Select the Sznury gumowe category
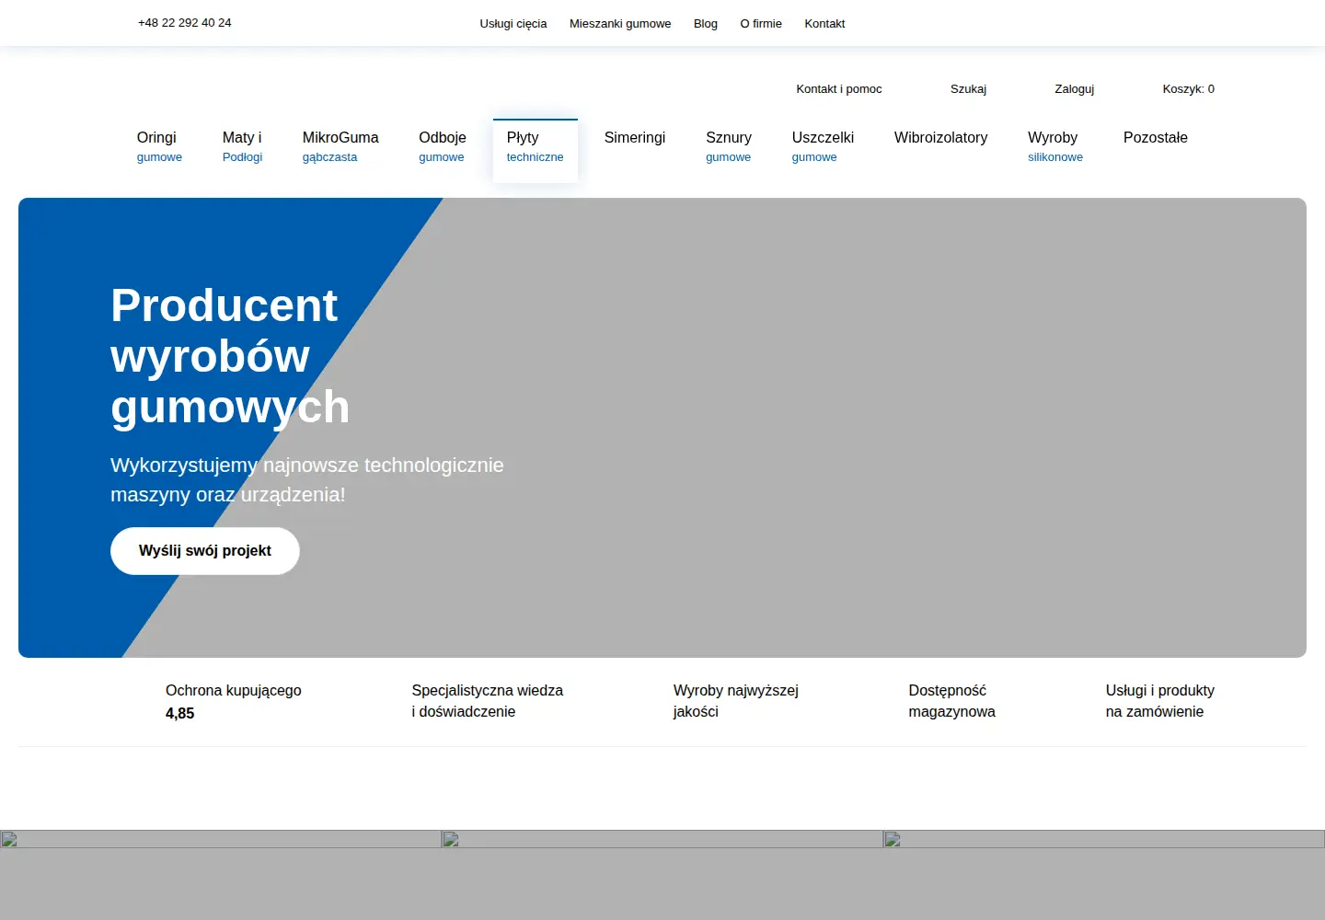The image size is (1325, 920). pyautogui.click(x=729, y=146)
